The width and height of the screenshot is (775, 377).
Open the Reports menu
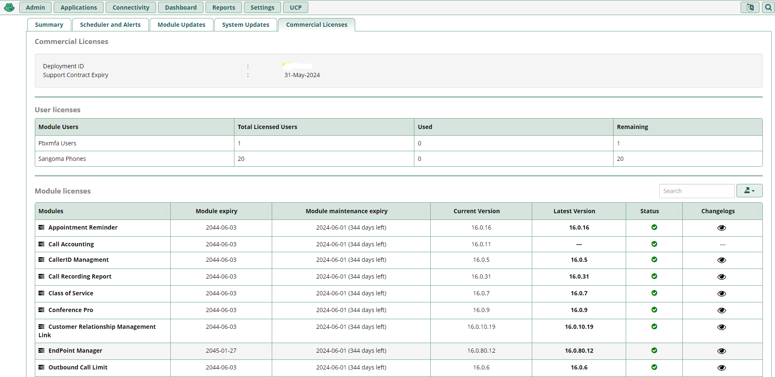[x=224, y=8]
